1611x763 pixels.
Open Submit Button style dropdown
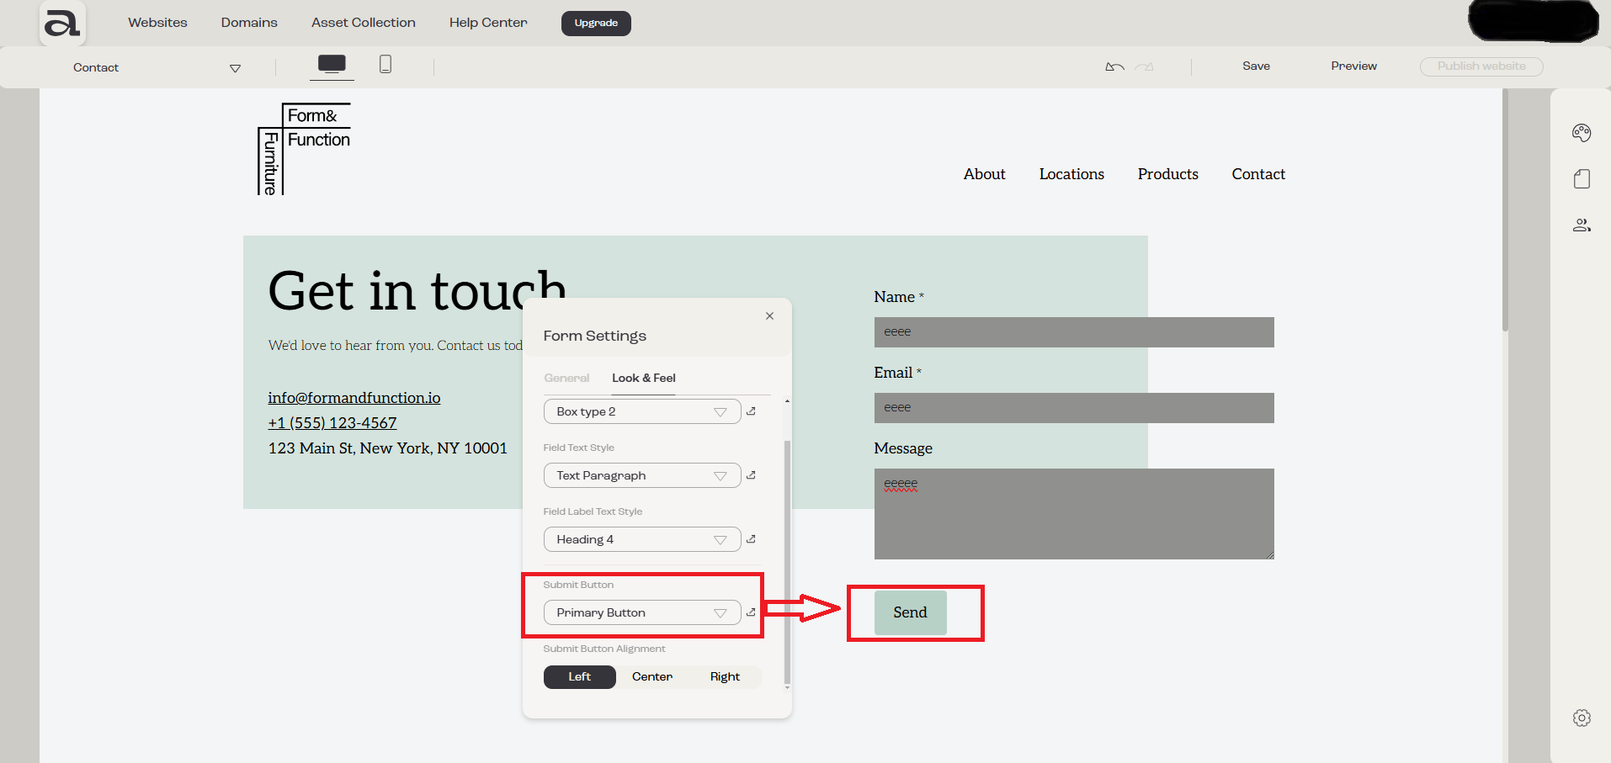click(x=642, y=612)
